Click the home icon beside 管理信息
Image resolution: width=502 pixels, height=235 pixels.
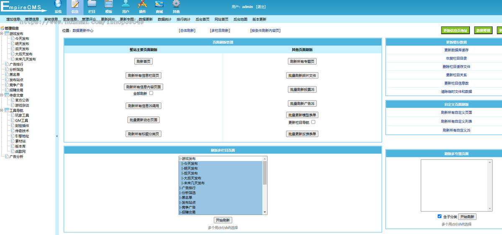[2, 28]
